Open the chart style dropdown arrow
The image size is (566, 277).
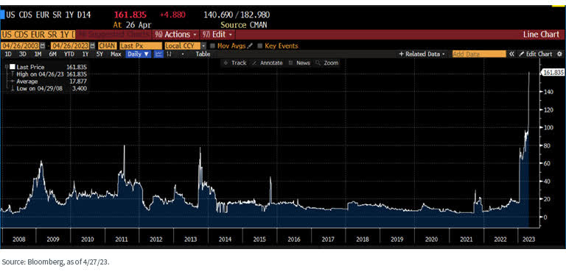pos(183,54)
